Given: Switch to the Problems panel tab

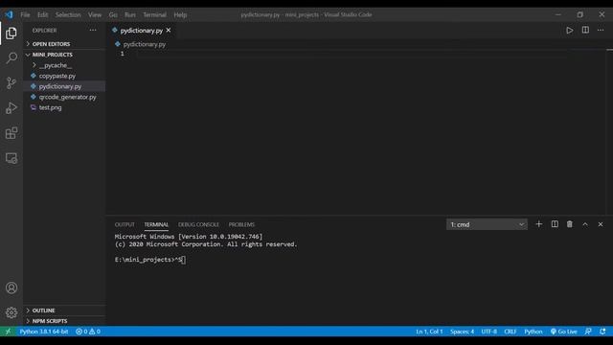Looking at the screenshot, I should [x=241, y=224].
